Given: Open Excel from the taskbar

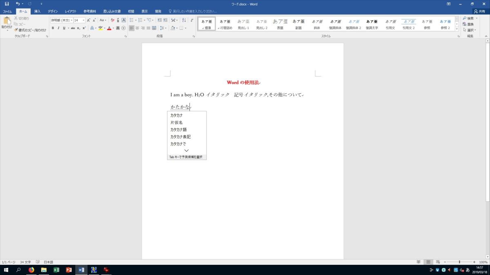Looking at the screenshot, I should pos(56,270).
